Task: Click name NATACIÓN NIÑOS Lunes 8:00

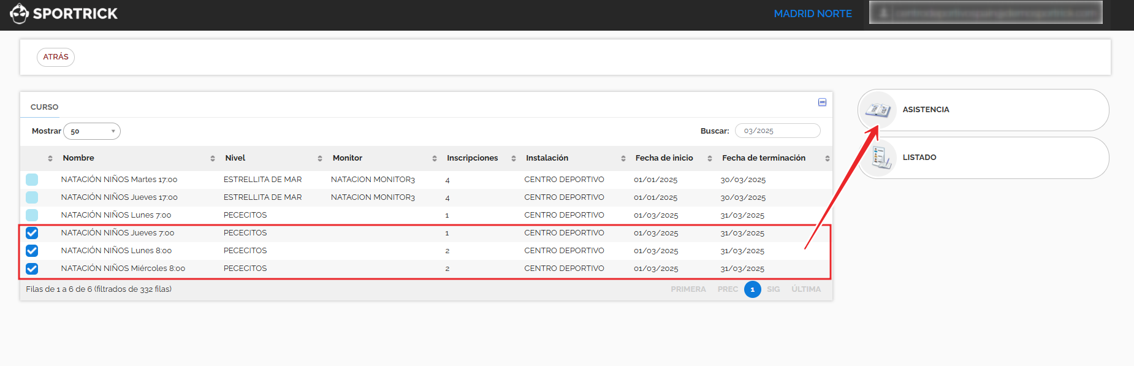Action: click(x=116, y=251)
